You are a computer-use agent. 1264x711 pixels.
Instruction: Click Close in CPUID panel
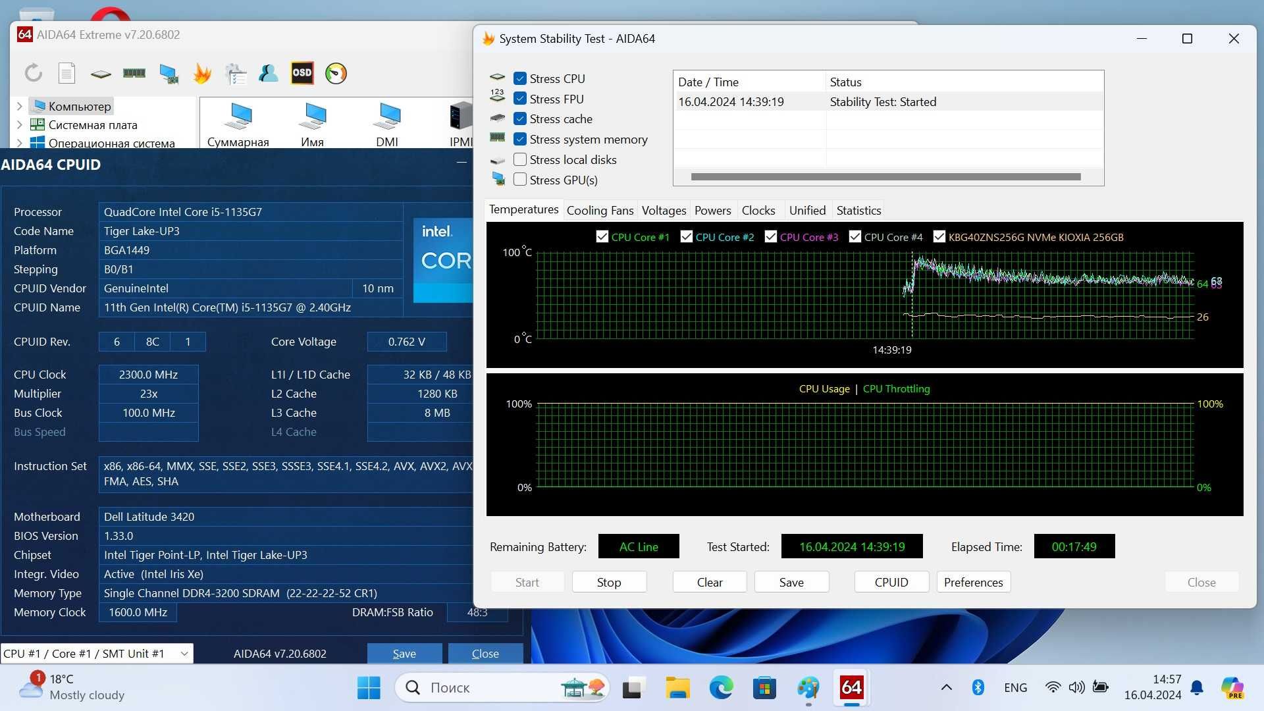(x=485, y=653)
